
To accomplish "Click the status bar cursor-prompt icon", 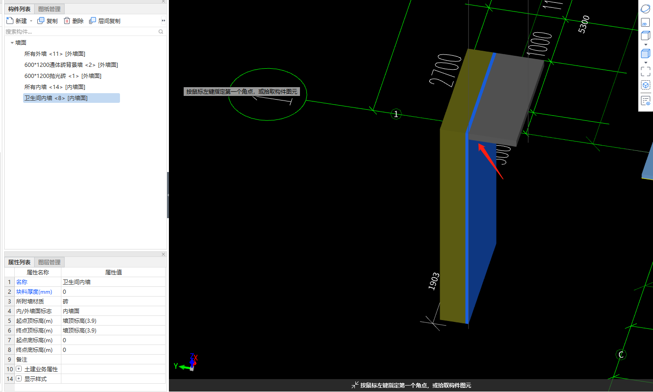I will pos(355,385).
